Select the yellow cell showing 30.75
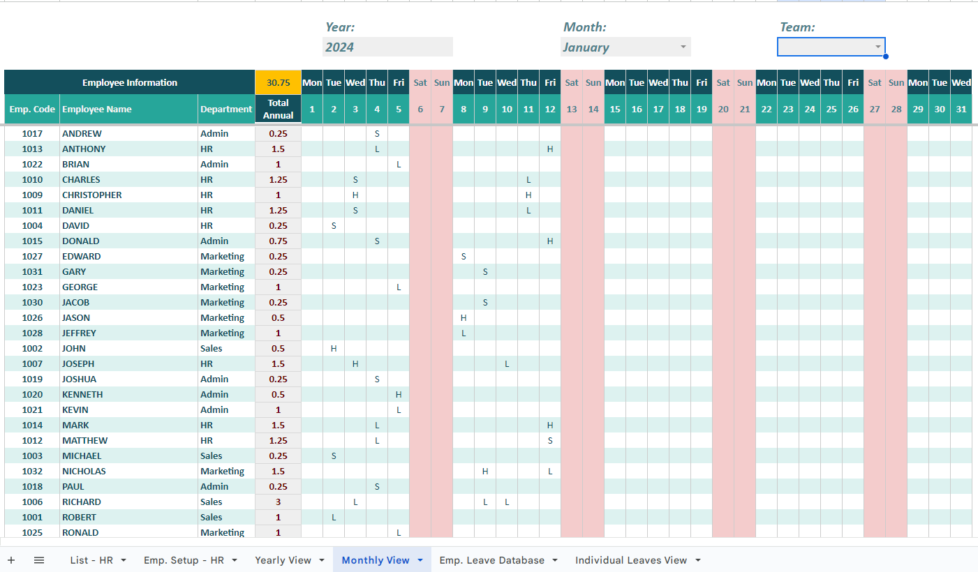This screenshot has width=978, height=572. point(278,82)
